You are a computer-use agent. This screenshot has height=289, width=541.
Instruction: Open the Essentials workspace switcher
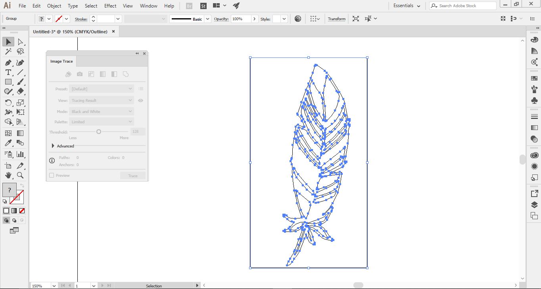406,6
